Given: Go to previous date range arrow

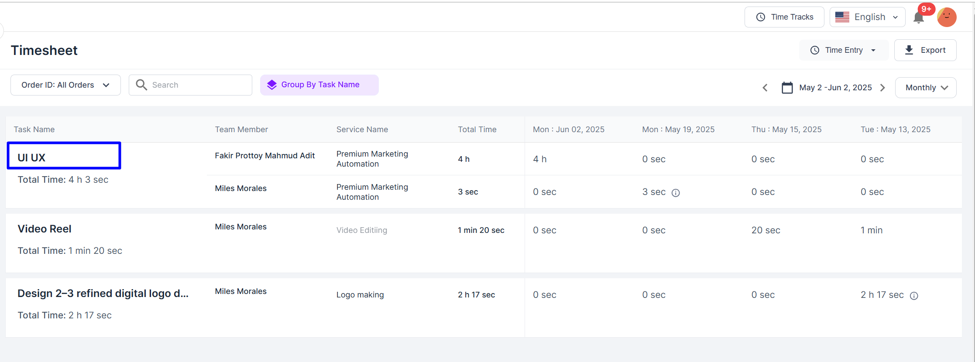Looking at the screenshot, I should click(x=765, y=88).
